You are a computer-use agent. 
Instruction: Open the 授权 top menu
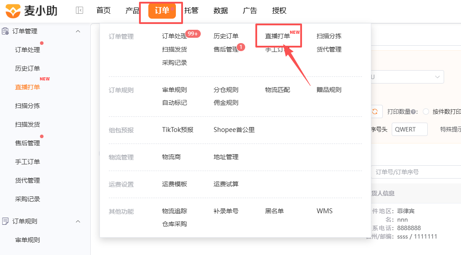[x=279, y=11]
